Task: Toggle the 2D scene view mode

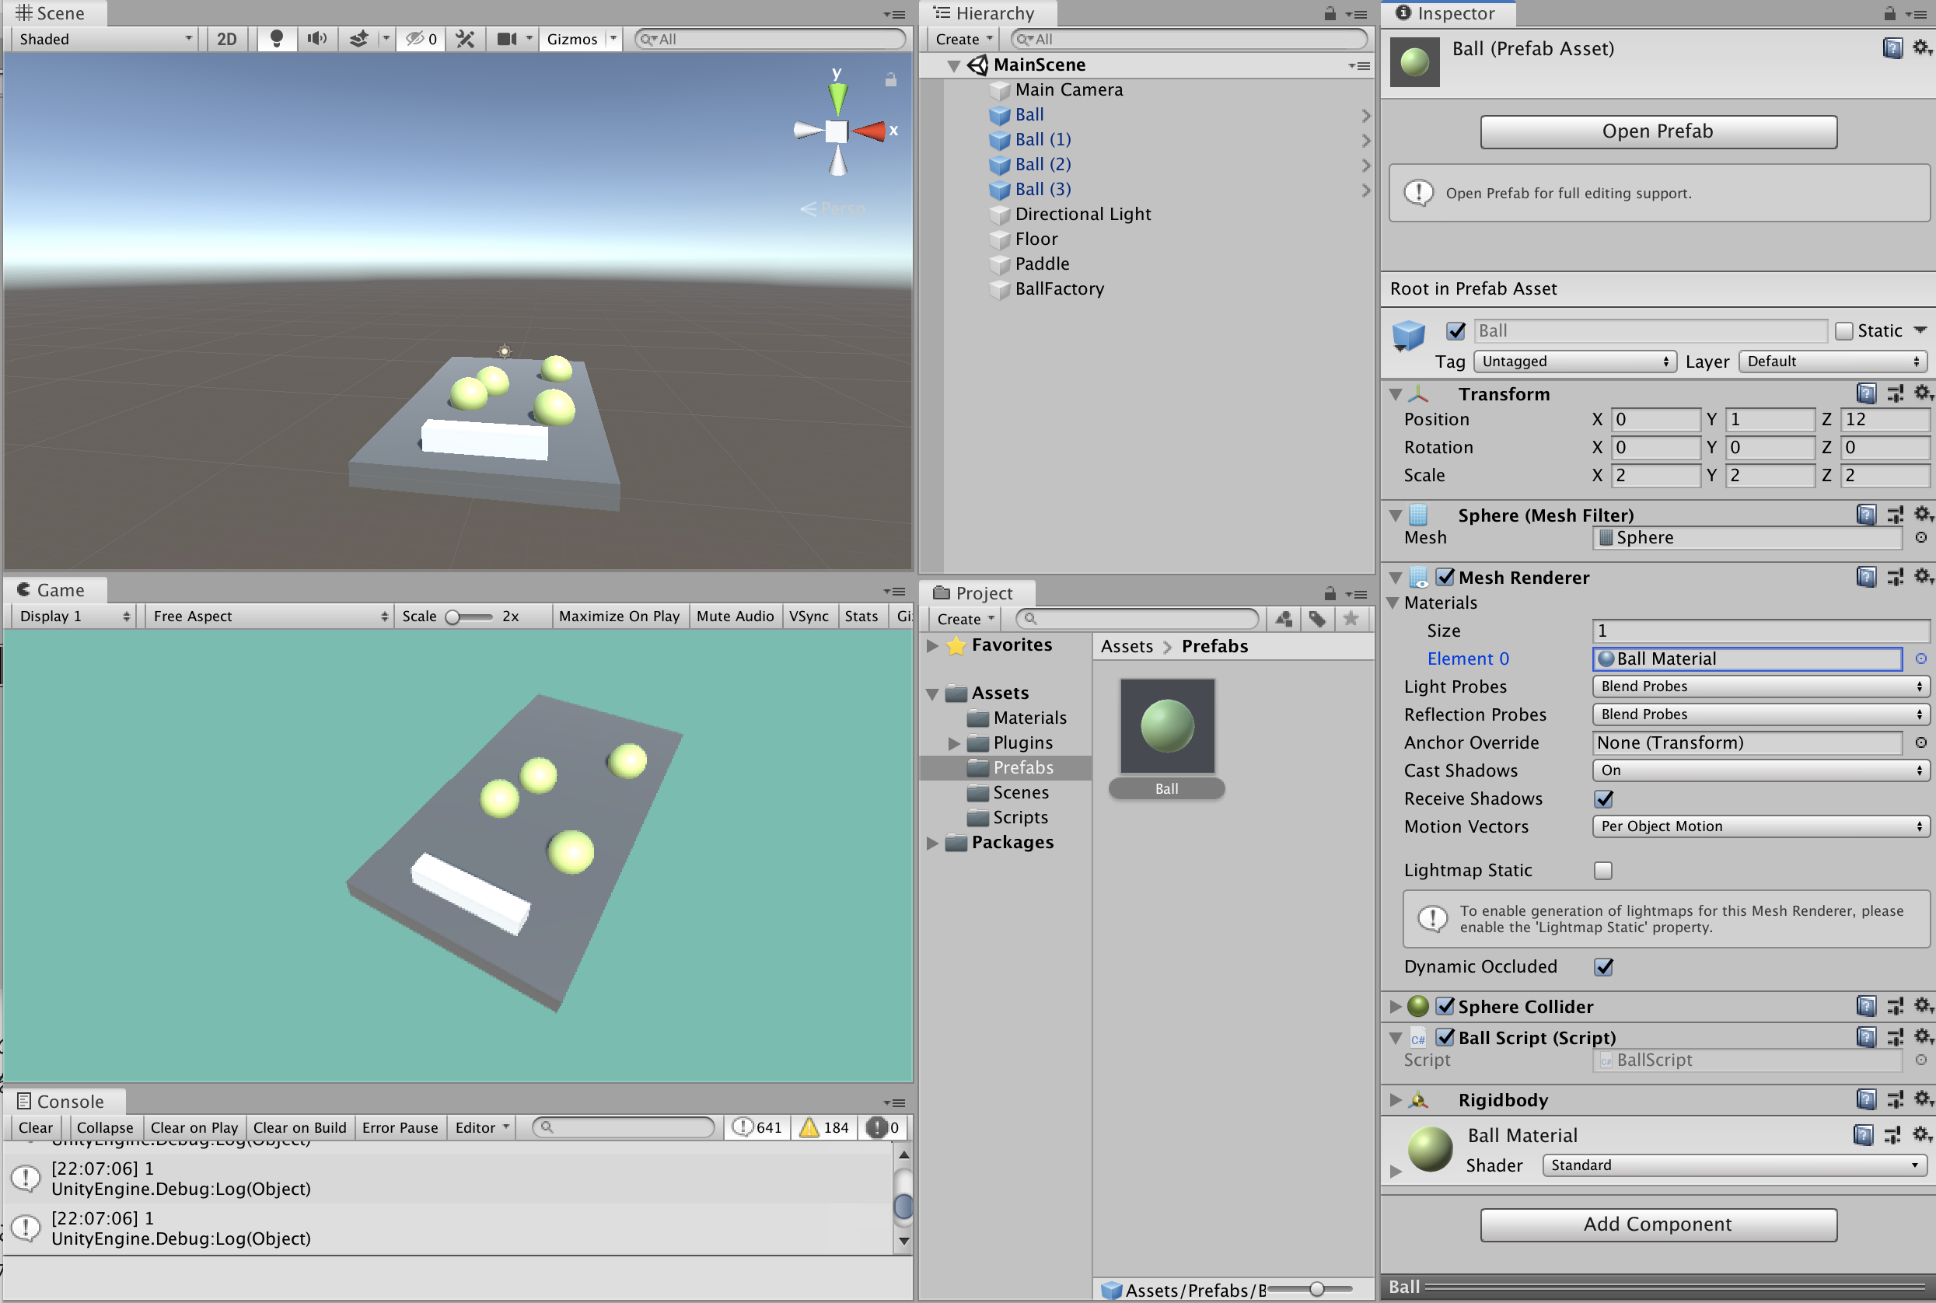Action: [226, 39]
